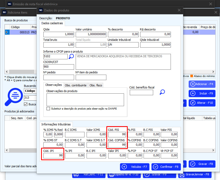Click the Valor unitário input field
This screenshot has width=220, height=180.
pyautogui.click(x=91, y=34)
